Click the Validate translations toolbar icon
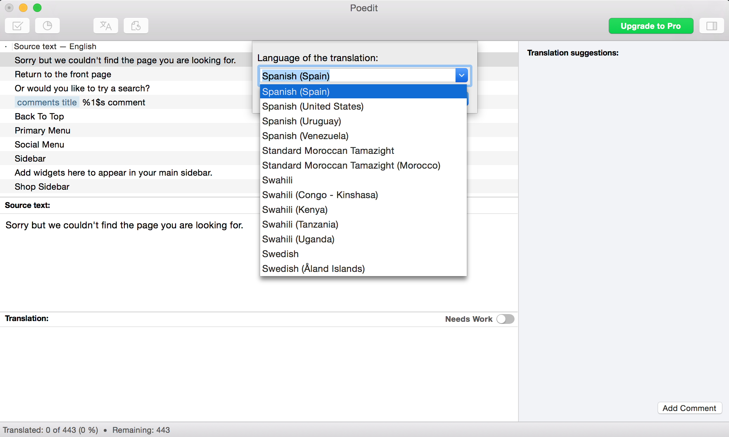This screenshot has width=729, height=437. point(17,26)
